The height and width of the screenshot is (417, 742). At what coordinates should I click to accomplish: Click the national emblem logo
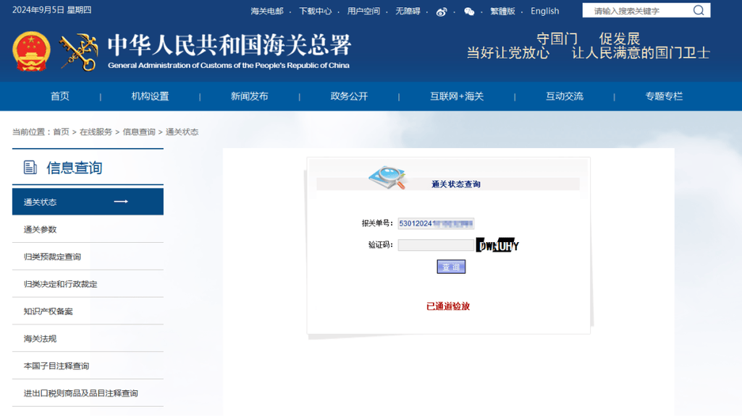point(31,51)
